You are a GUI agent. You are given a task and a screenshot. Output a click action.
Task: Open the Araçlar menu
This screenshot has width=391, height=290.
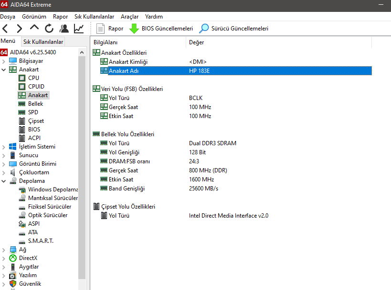coord(129,17)
